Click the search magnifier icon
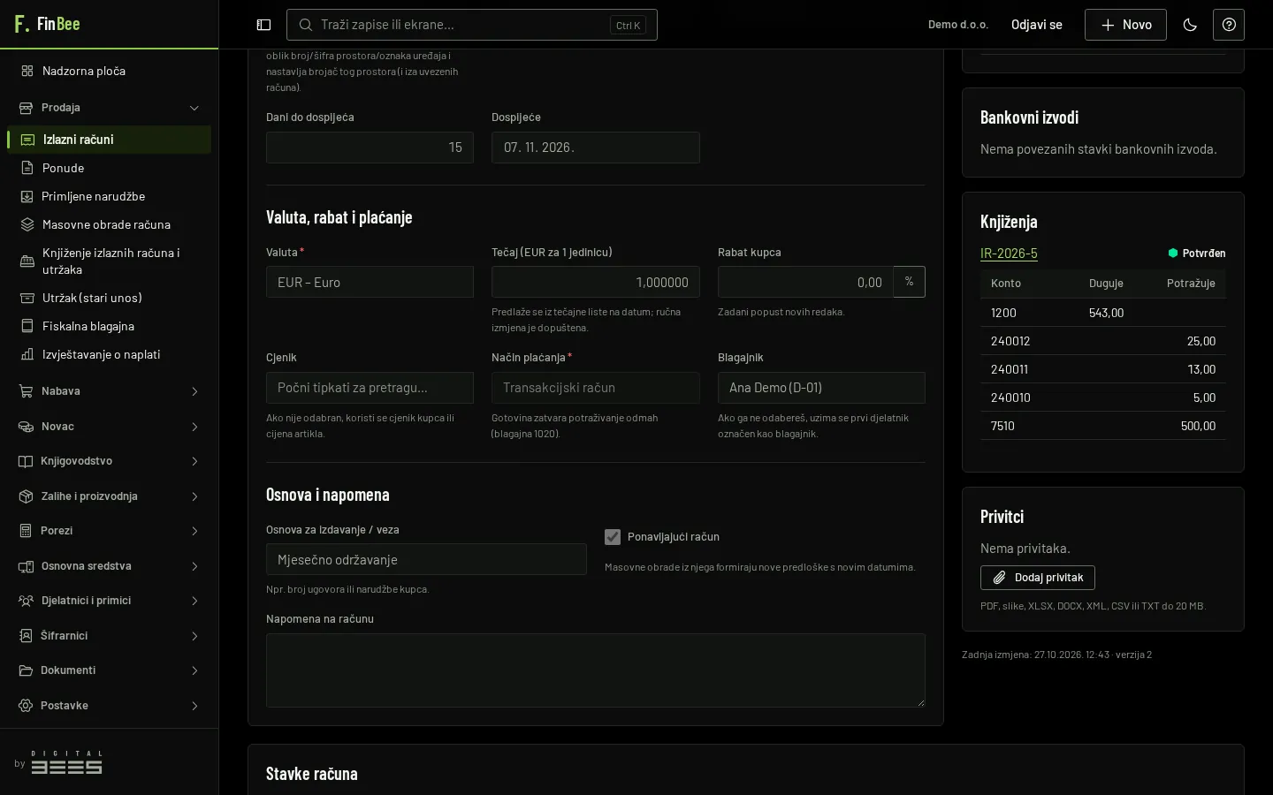Image resolution: width=1273 pixels, height=795 pixels. pyautogui.click(x=306, y=25)
